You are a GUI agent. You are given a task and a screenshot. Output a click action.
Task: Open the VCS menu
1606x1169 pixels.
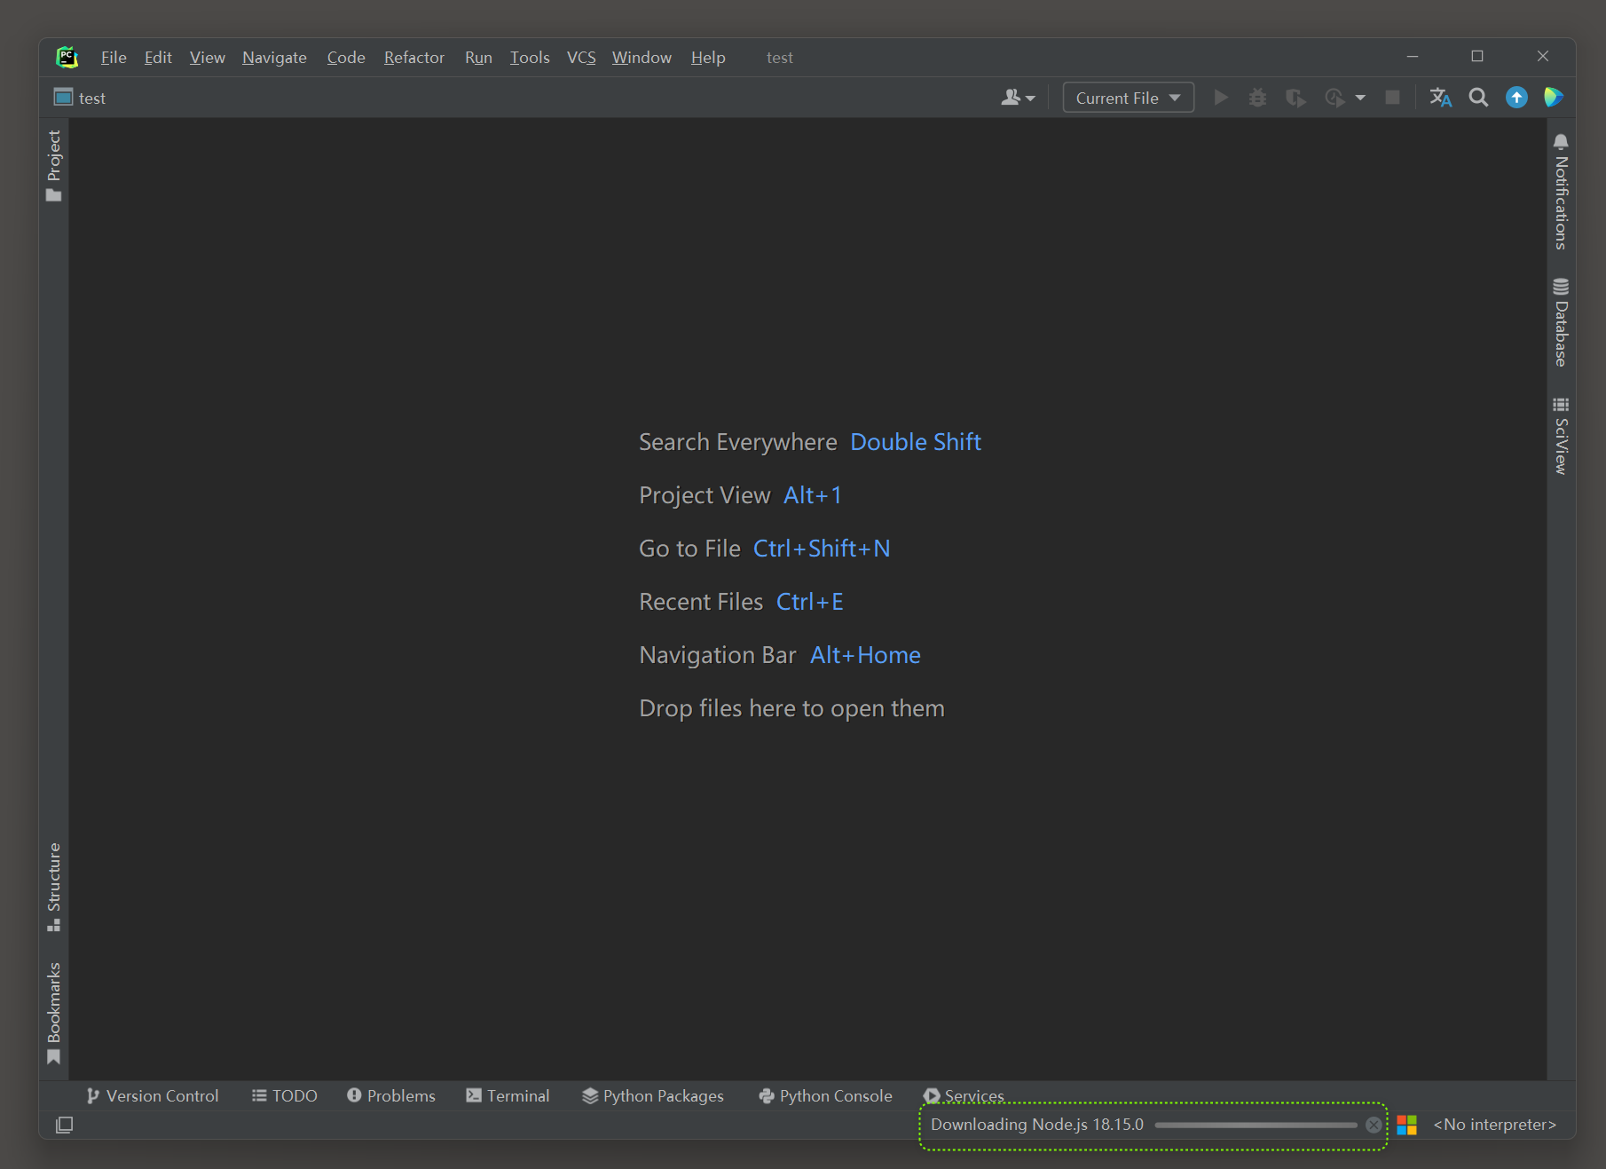point(581,57)
